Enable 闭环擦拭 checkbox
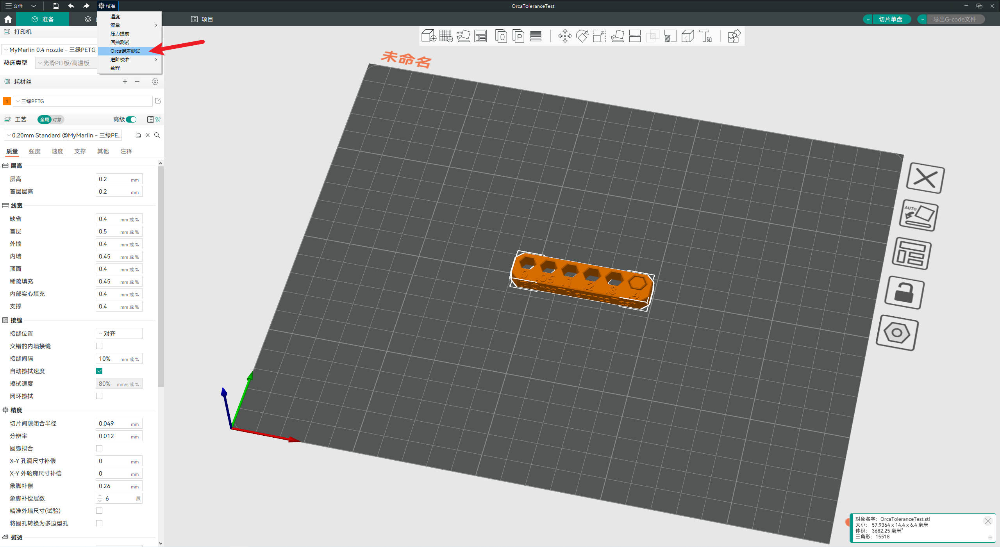 [99, 396]
